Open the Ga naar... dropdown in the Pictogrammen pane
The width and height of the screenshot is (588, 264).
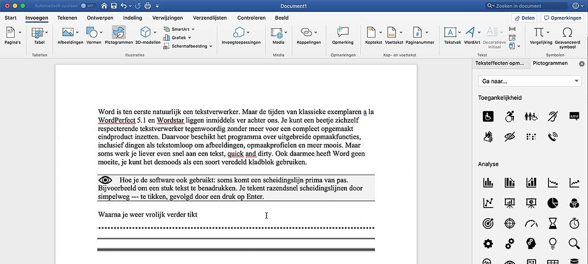(x=529, y=81)
